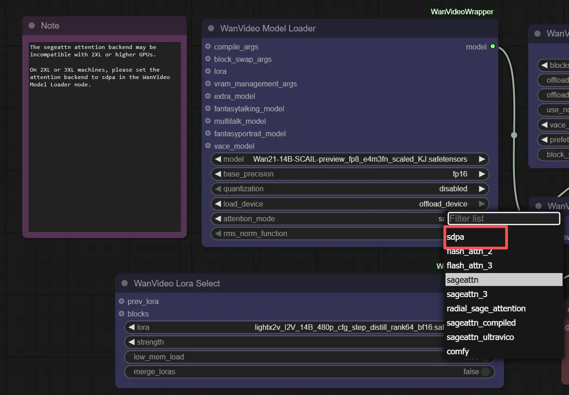Click the compile_args input socket

(x=208, y=47)
